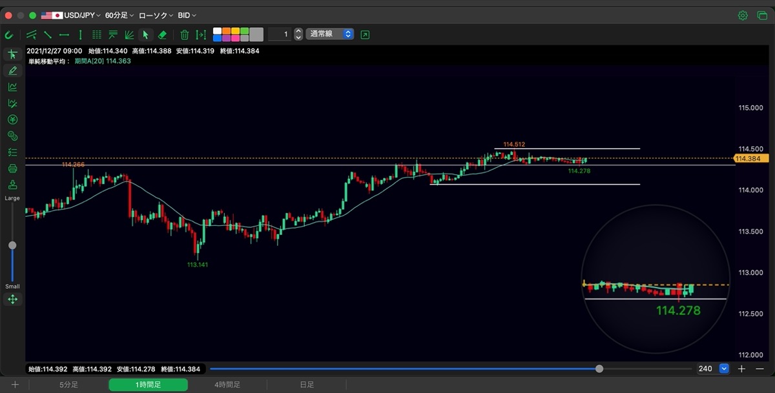Click the four-way move arrows icon
Image resolution: width=775 pixels, height=393 pixels.
pos(12,299)
